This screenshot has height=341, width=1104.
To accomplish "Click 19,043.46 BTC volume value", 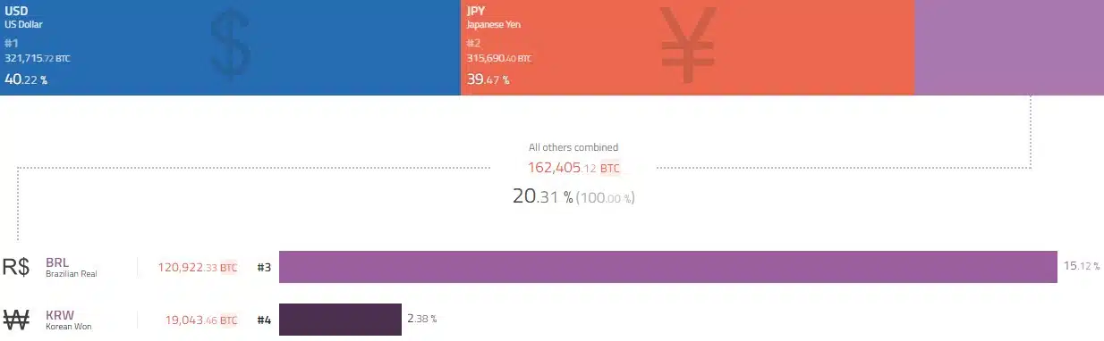I will point(201,320).
